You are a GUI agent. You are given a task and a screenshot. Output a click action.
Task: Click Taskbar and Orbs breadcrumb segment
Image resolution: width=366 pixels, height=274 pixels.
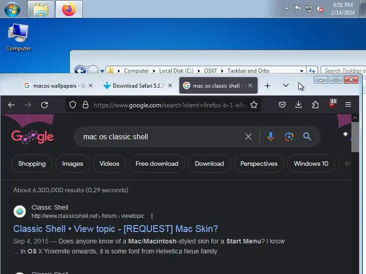[x=248, y=71]
